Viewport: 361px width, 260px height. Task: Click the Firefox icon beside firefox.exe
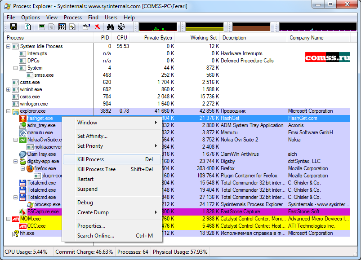(30, 168)
